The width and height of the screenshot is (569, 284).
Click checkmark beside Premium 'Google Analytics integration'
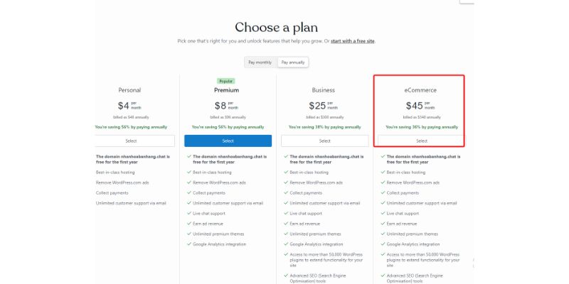point(189,244)
